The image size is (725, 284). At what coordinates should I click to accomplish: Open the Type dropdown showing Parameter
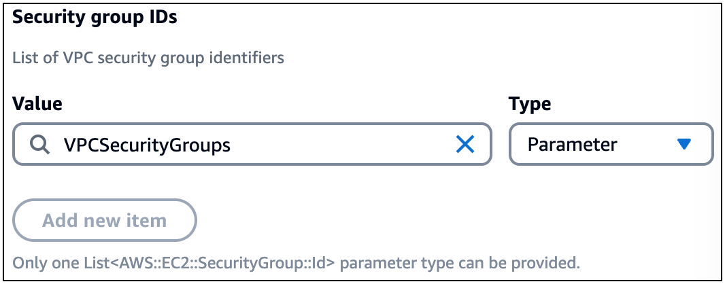click(611, 144)
